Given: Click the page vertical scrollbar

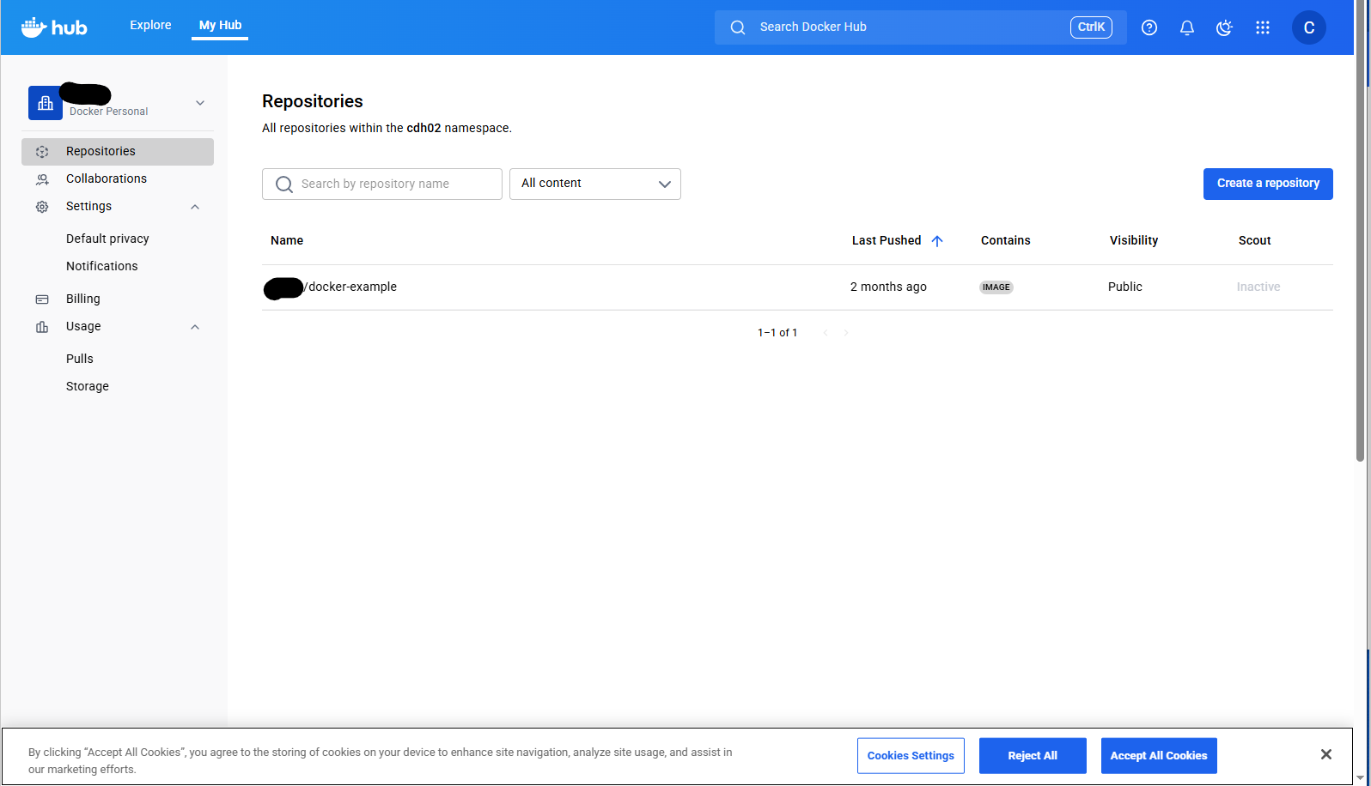Looking at the screenshot, I should pyautogui.click(x=1360, y=232).
